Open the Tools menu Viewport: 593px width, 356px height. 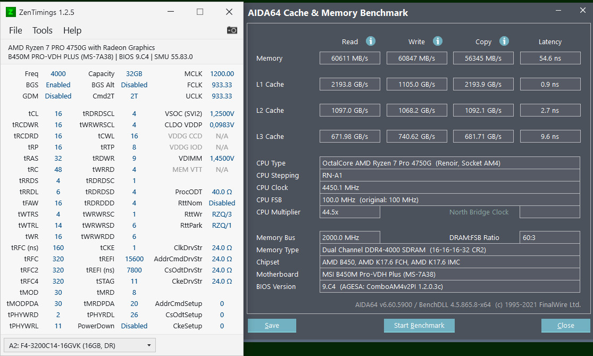coord(43,30)
